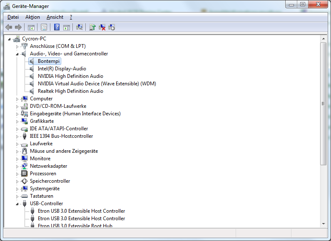Expand the Netzwerkadapter category

tap(17, 166)
